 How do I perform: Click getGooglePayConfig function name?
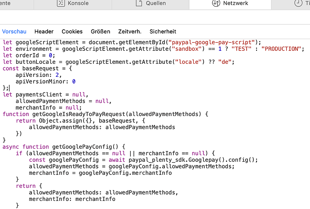point(82,147)
